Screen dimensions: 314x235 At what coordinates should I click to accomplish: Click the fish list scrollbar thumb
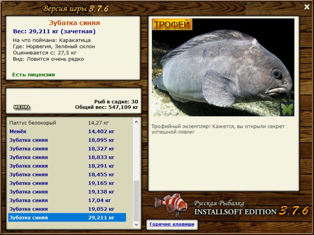[x=136, y=201]
